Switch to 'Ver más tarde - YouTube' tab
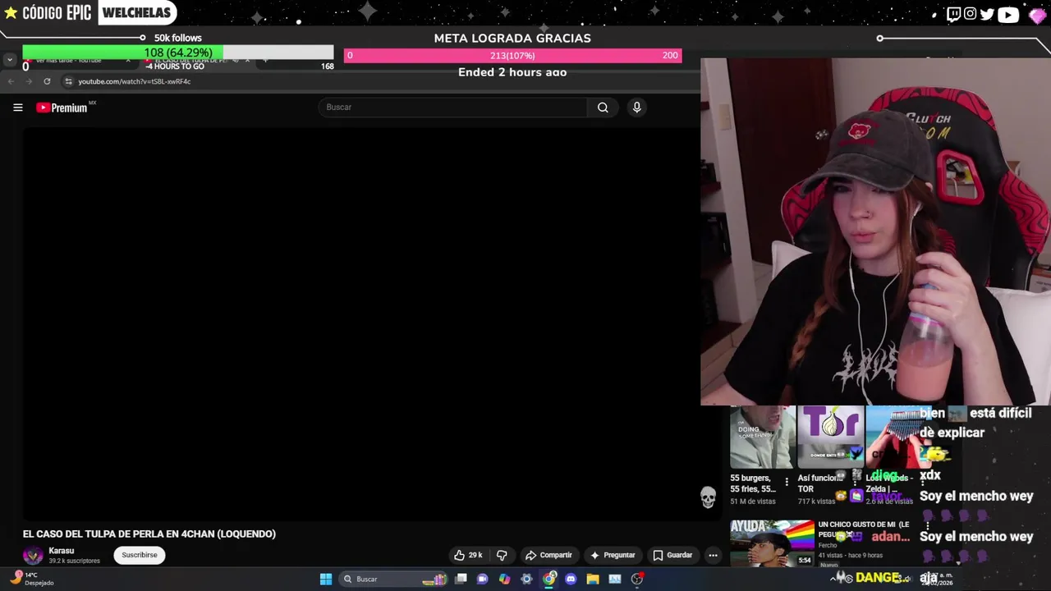The width and height of the screenshot is (1051, 591). coord(78,60)
